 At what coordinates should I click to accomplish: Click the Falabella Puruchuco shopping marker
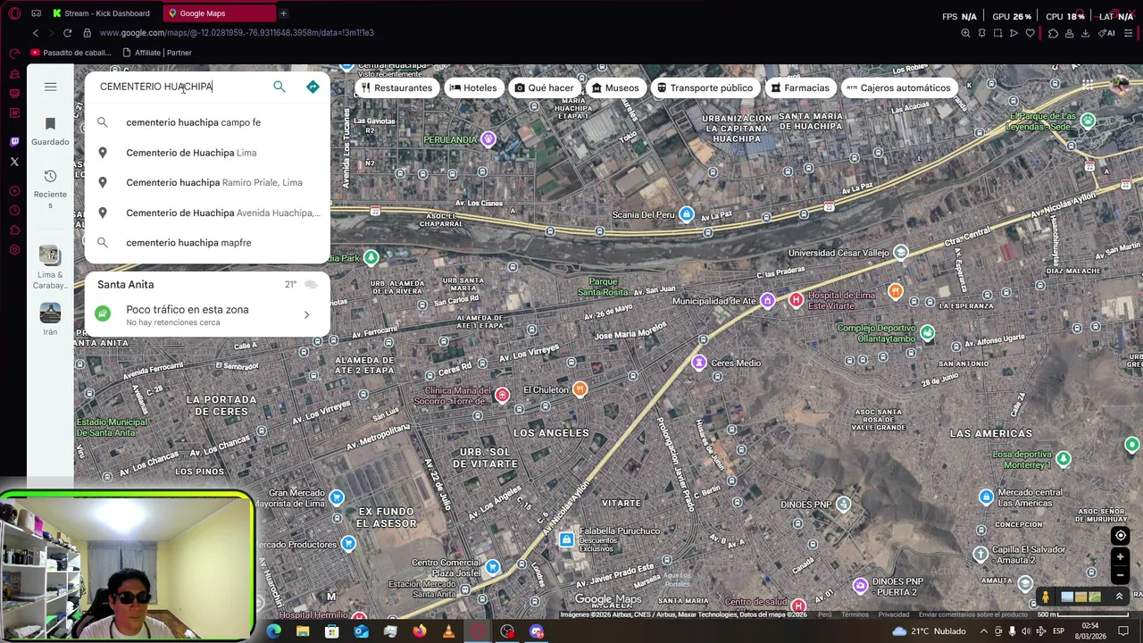pos(566,539)
